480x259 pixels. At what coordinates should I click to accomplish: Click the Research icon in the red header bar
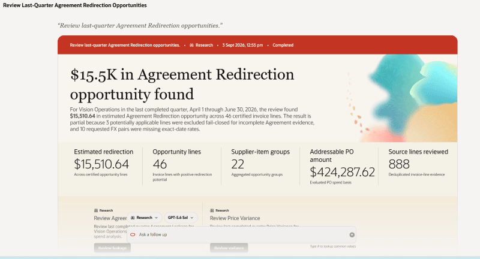[191, 45]
